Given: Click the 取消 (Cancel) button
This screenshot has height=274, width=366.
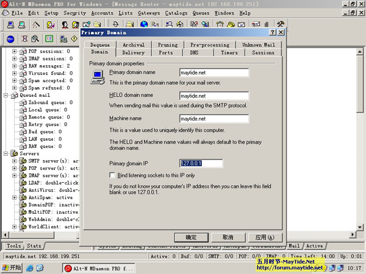Looking at the screenshot, I should 227,237.
